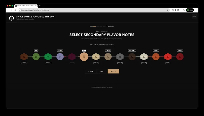Close the Simple Coffee Flavor tab
The height and width of the screenshot is (116, 204).
coord(36,6)
